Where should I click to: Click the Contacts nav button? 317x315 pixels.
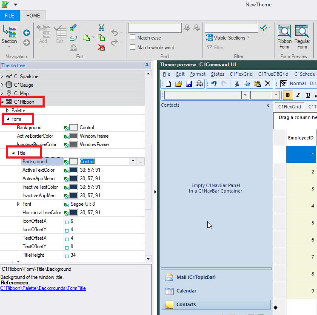tap(216, 304)
